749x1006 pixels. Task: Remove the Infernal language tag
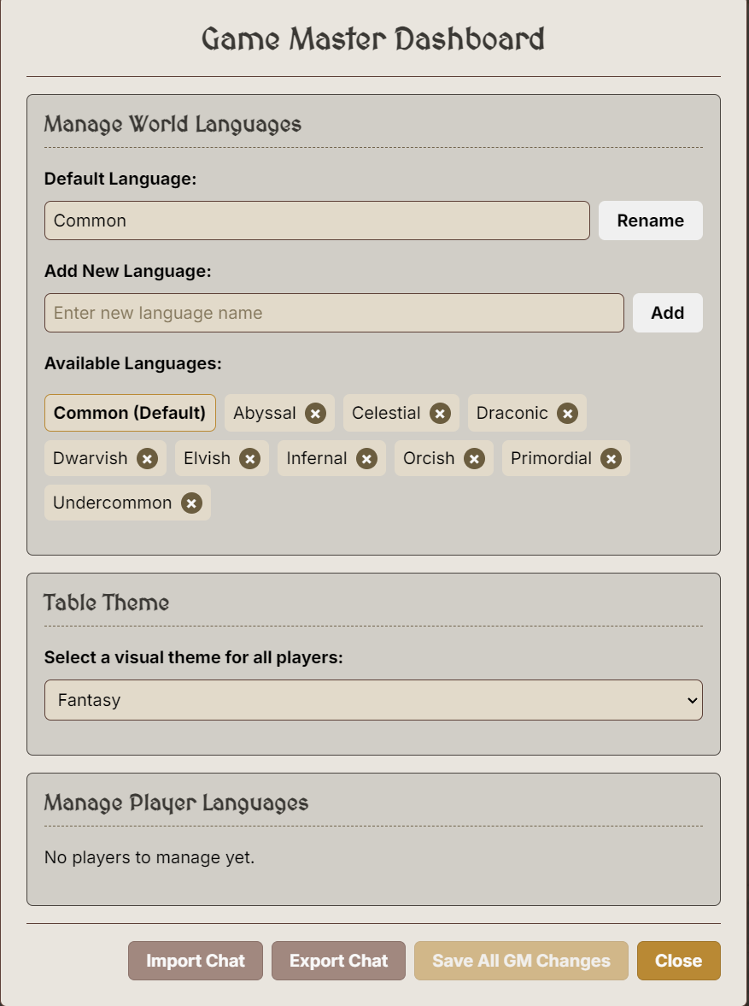pos(366,459)
